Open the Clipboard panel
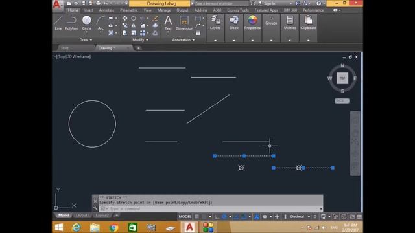Image resolution: width=415 pixels, height=233 pixels. (309, 23)
